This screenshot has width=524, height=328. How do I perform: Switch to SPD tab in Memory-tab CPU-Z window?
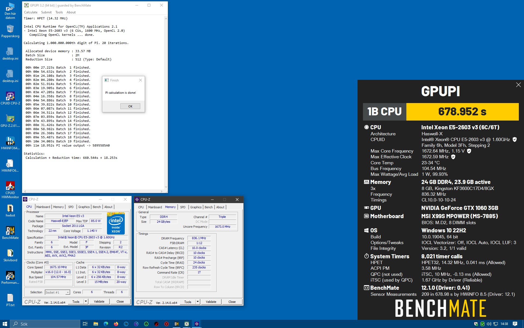(183, 207)
